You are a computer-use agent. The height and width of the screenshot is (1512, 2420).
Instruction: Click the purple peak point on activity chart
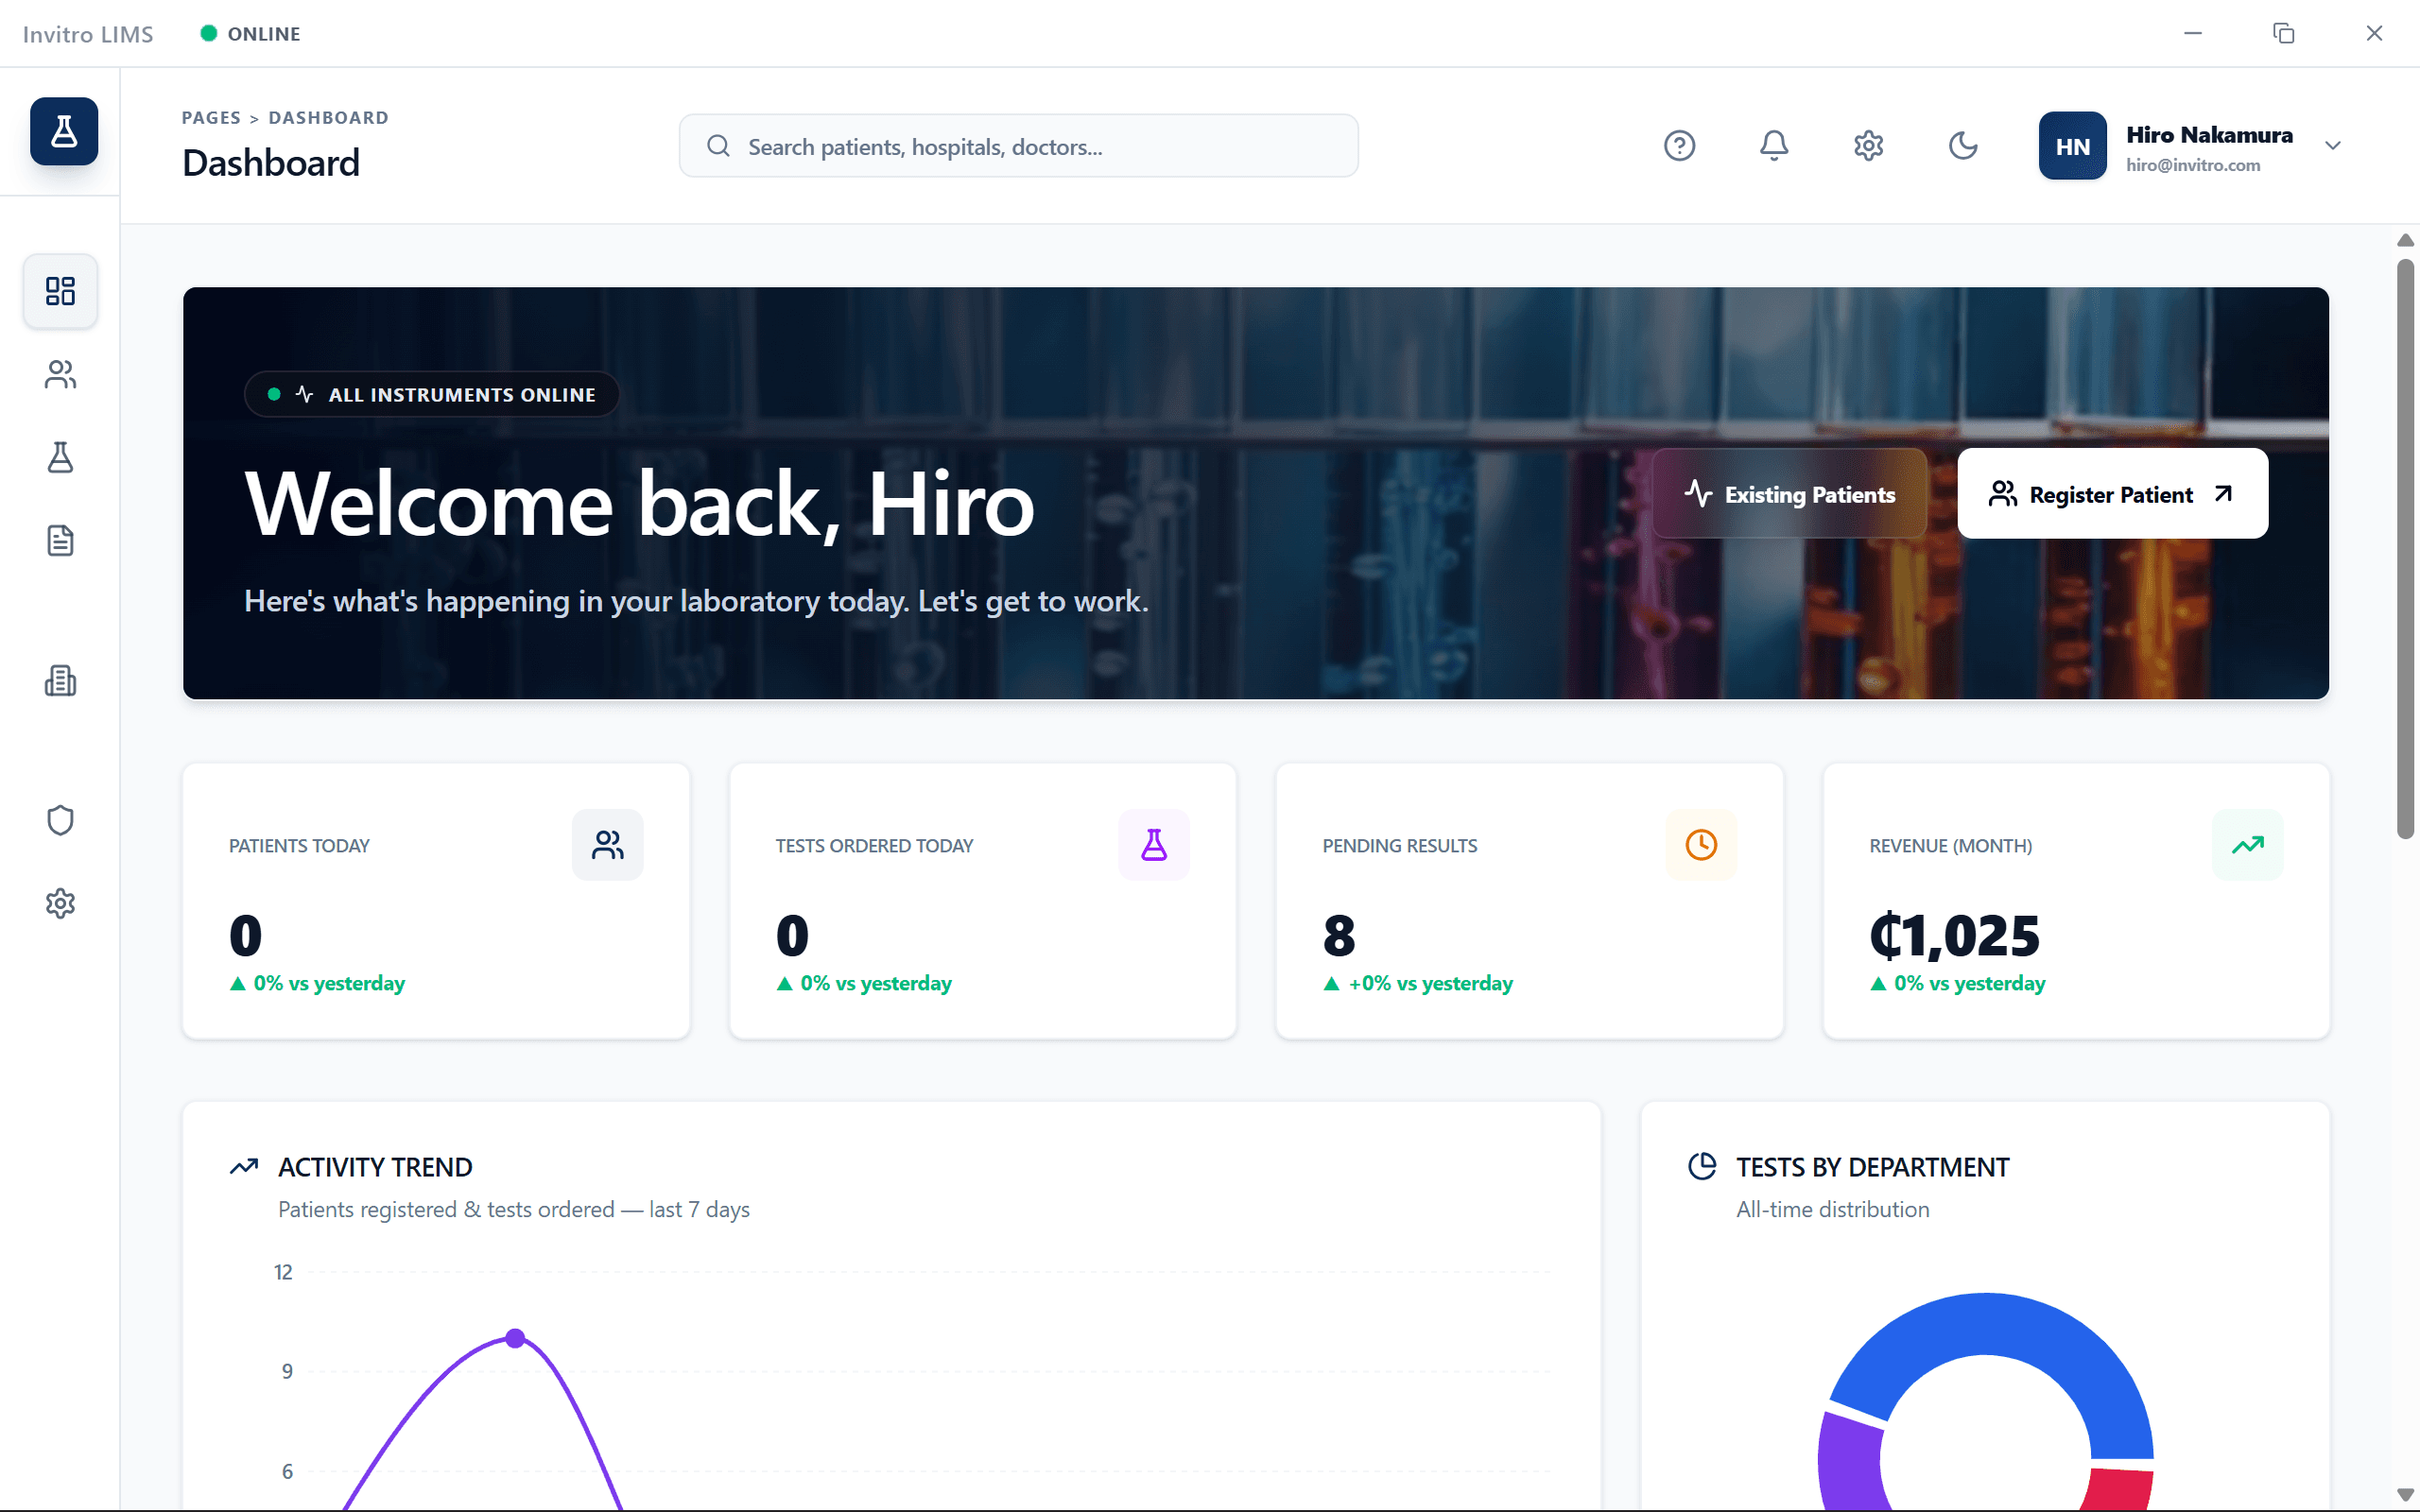pyautogui.click(x=515, y=1338)
